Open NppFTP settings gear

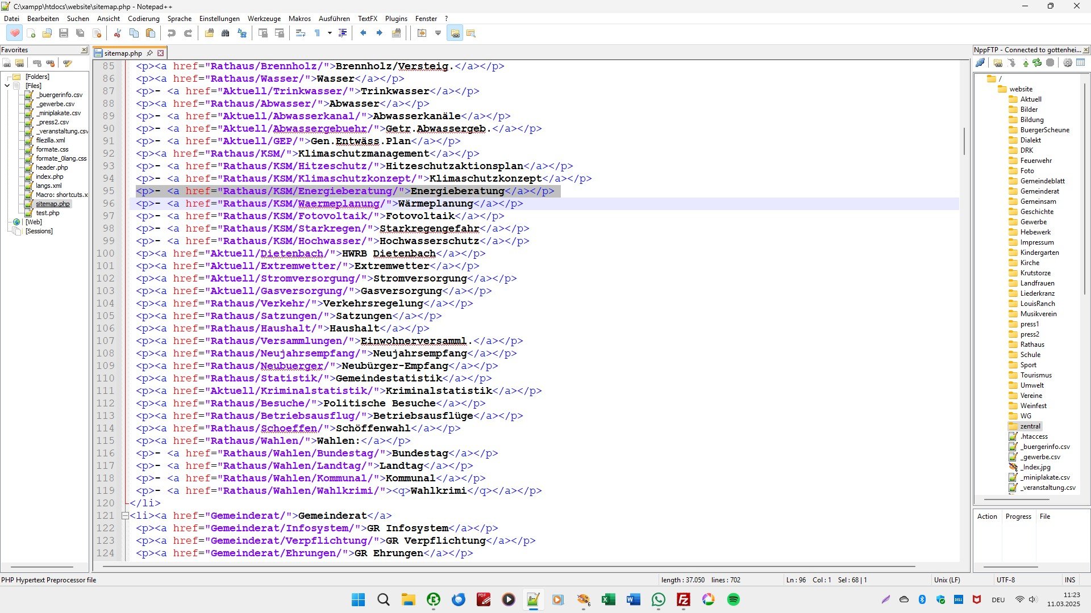[x=1068, y=63]
